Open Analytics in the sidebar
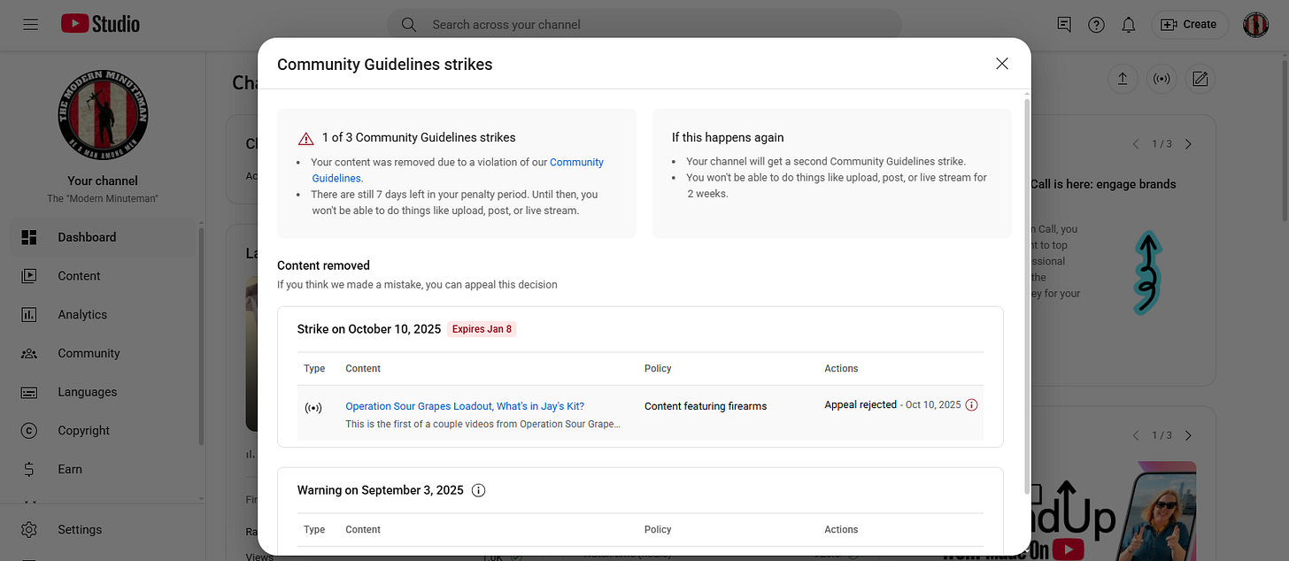The width and height of the screenshot is (1289, 561). point(103,315)
